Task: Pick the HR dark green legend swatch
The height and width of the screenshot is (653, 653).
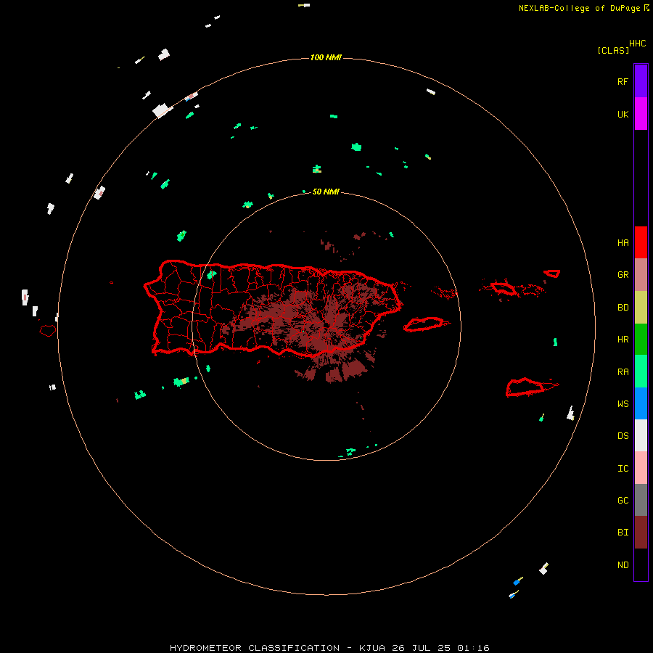Action: pos(641,340)
